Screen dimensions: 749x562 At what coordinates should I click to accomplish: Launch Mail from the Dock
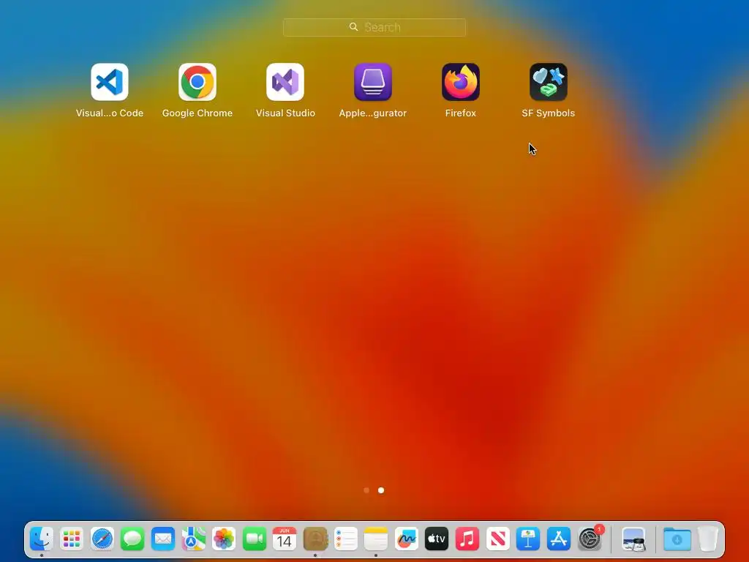pos(163,539)
